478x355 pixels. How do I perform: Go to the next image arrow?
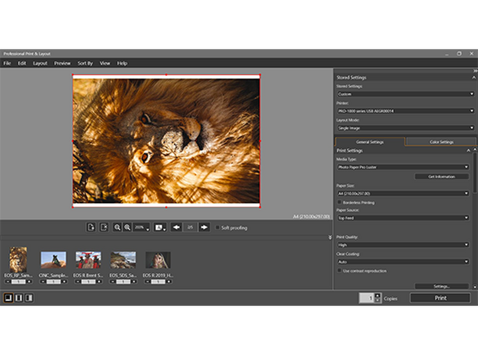point(204,228)
